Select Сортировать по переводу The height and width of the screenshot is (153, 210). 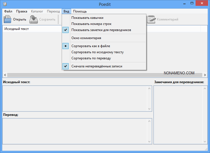coord(91,58)
